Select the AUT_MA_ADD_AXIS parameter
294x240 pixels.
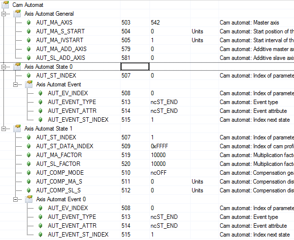click(61, 49)
